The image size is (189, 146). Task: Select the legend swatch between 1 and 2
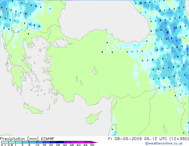tap(19, 142)
